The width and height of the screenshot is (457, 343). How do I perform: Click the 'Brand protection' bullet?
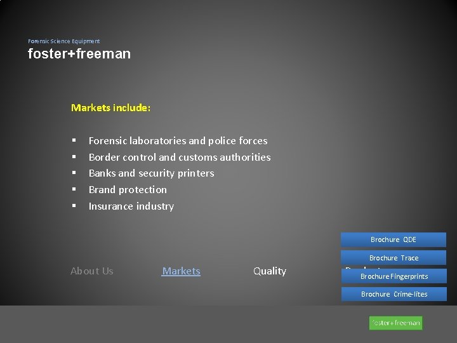pyautogui.click(x=128, y=189)
